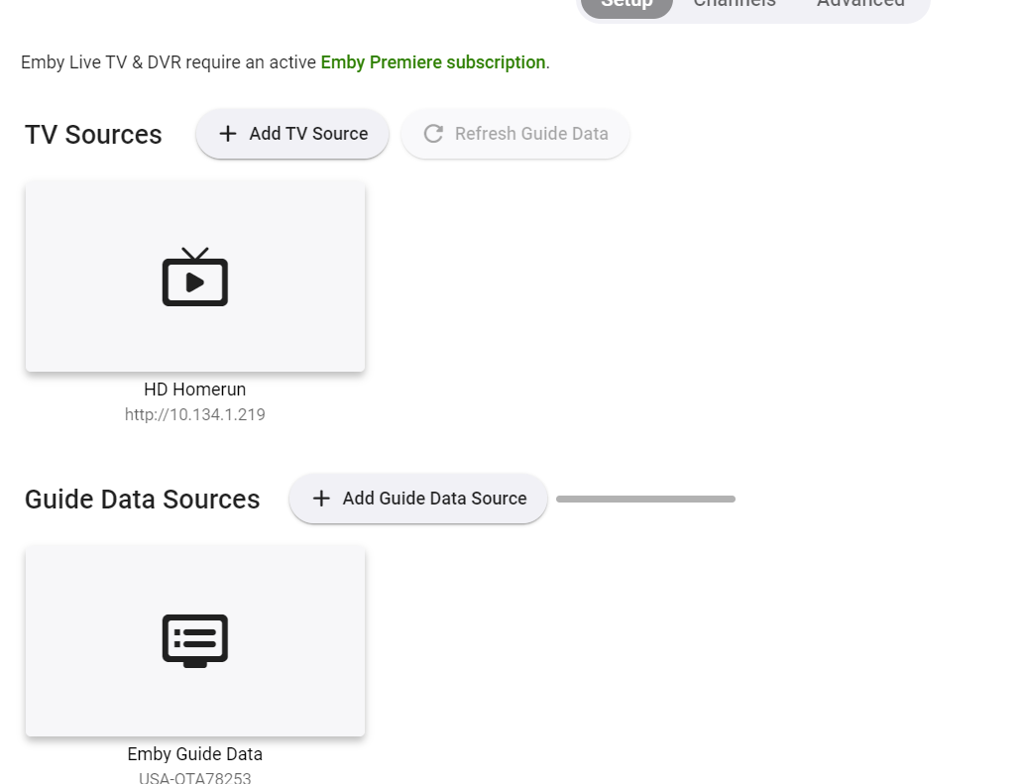Click the Emby Guide Data name label

(x=195, y=754)
